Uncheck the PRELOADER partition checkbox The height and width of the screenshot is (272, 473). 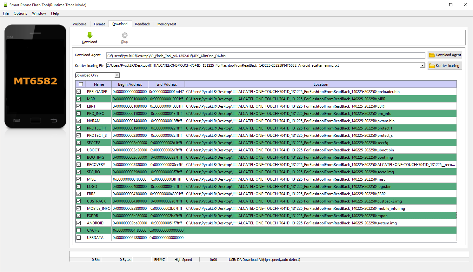(79, 92)
